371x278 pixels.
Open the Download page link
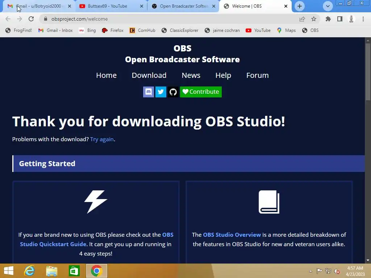(x=149, y=75)
